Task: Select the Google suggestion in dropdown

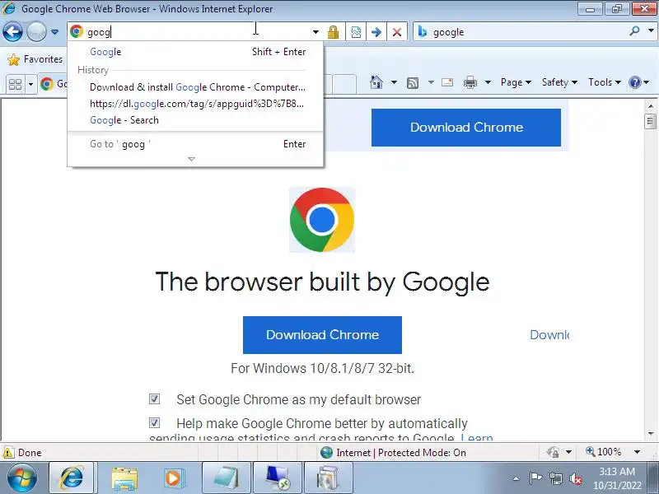Action: pyautogui.click(x=195, y=52)
